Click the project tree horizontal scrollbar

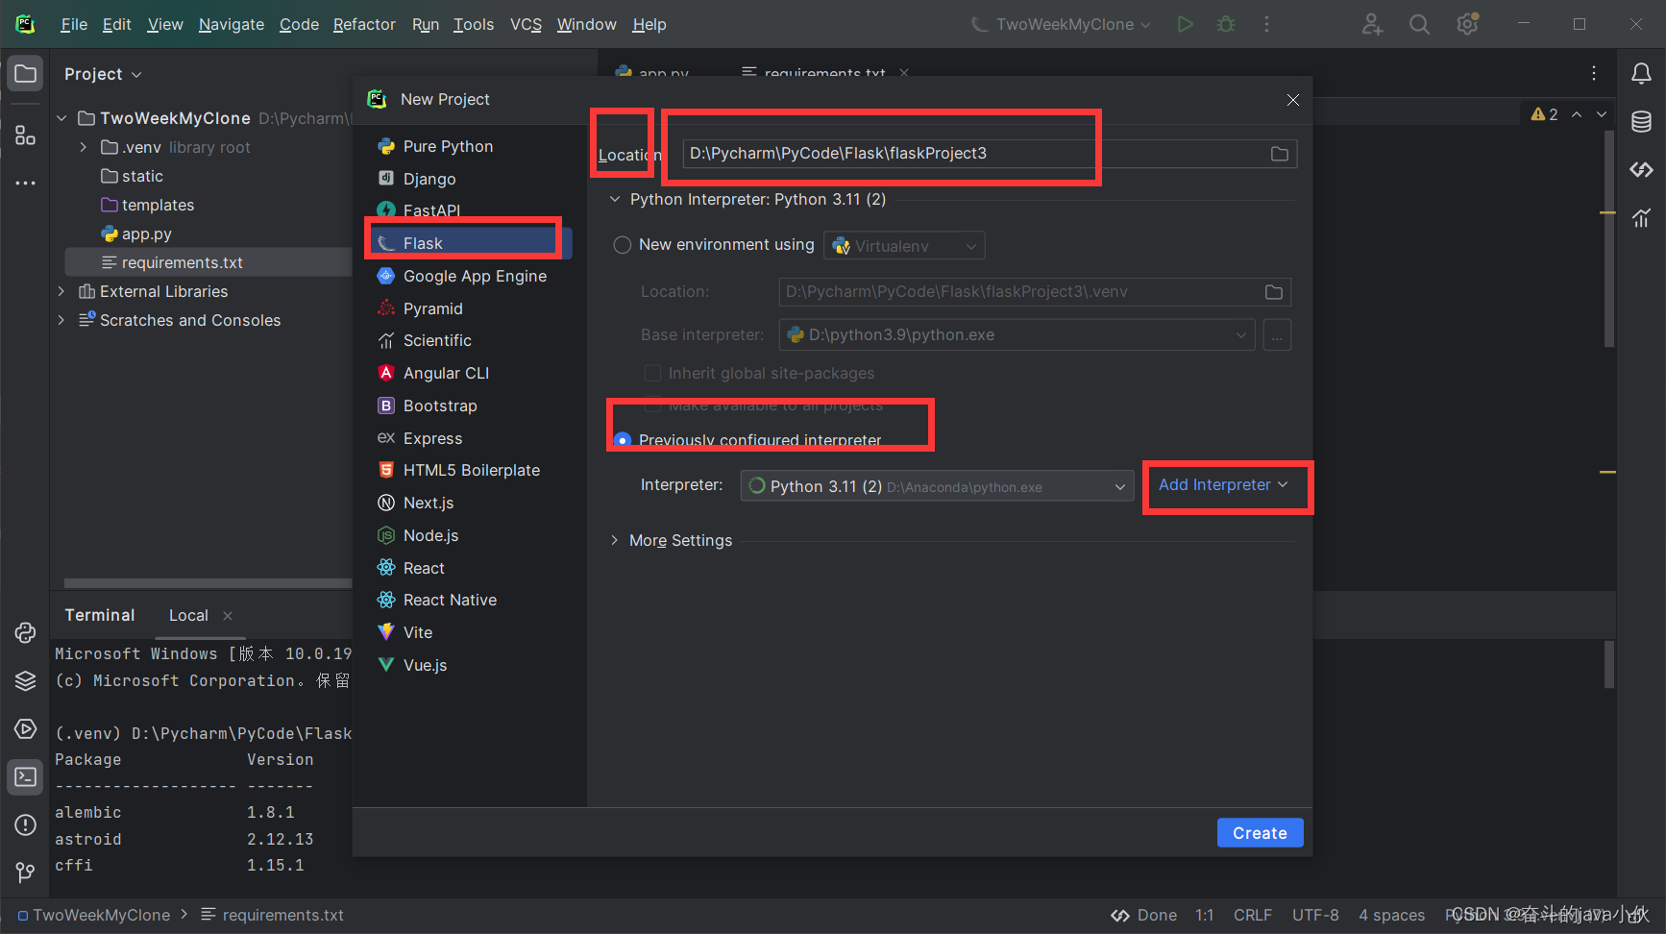[208, 583]
